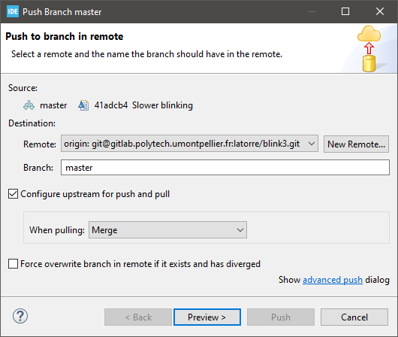Maximize the Push Branch dialog window
Image resolution: width=398 pixels, height=337 pixels.
[345, 11]
